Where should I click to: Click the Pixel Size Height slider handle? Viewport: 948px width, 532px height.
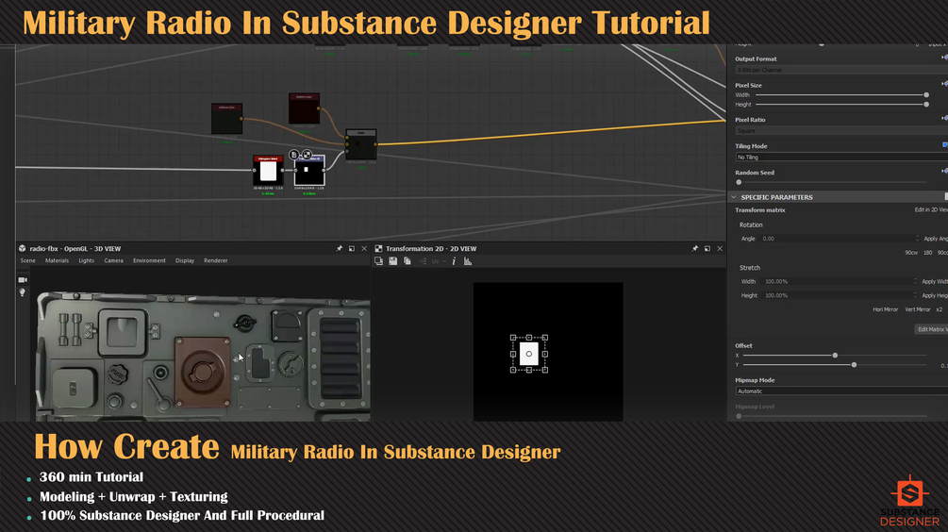pyautogui.click(x=926, y=105)
